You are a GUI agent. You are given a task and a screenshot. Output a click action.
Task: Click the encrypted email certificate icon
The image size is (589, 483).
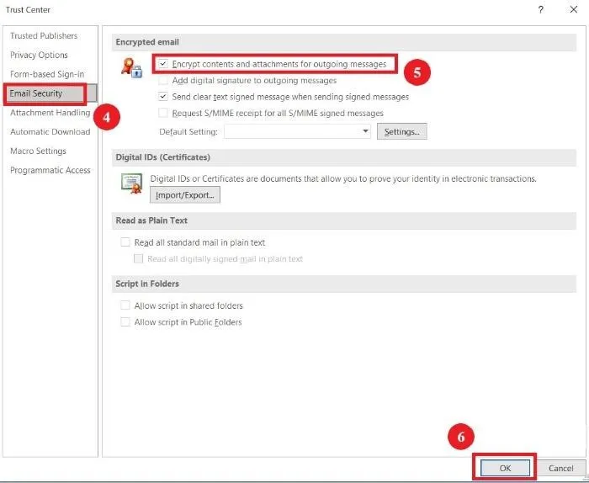(130, 68)
